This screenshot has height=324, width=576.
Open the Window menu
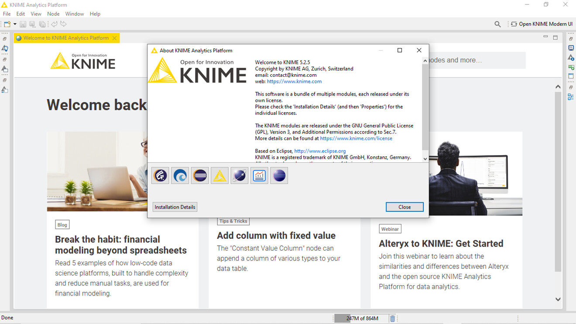(75, 14)
